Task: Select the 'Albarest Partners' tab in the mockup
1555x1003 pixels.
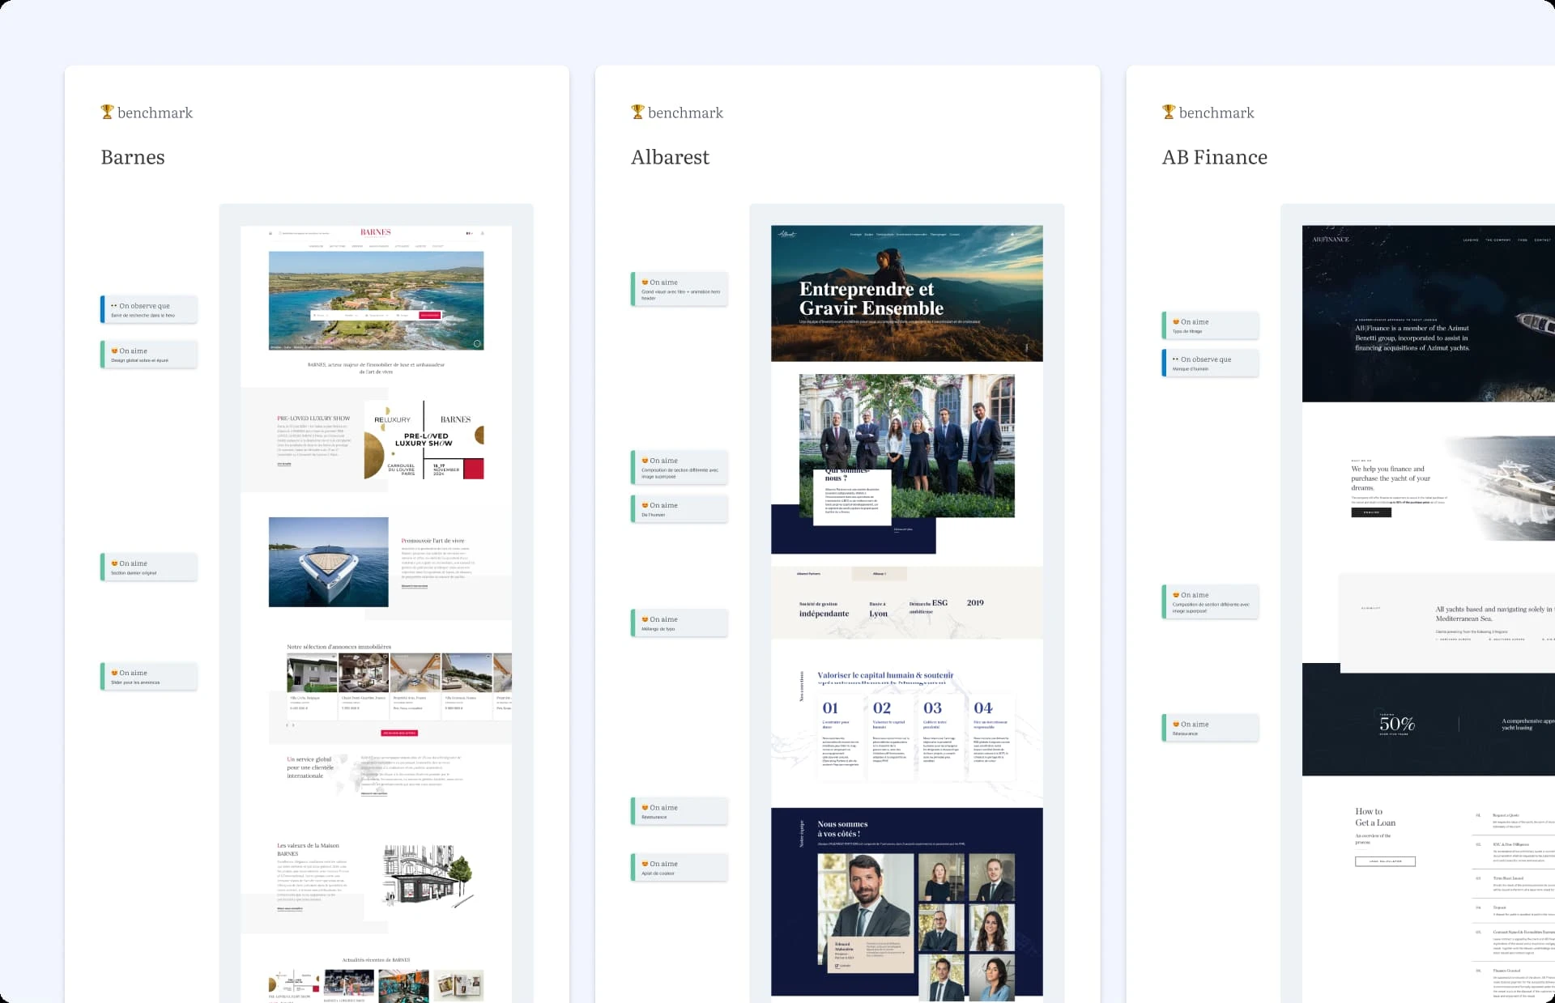Action: [808, 574]
